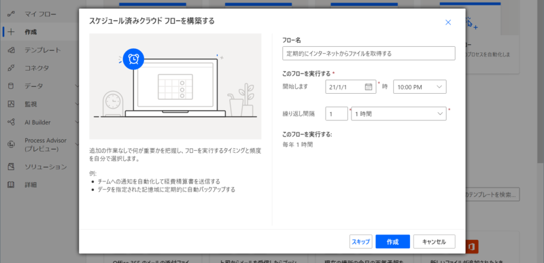544x263 pixels.
Task: Click the Templates (テンプレート) sidebar icon
Action: click(11, 50)
